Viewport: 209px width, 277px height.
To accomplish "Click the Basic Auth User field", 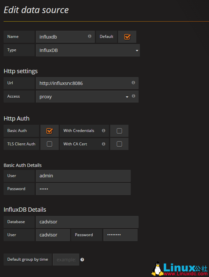I will [83, 176].
